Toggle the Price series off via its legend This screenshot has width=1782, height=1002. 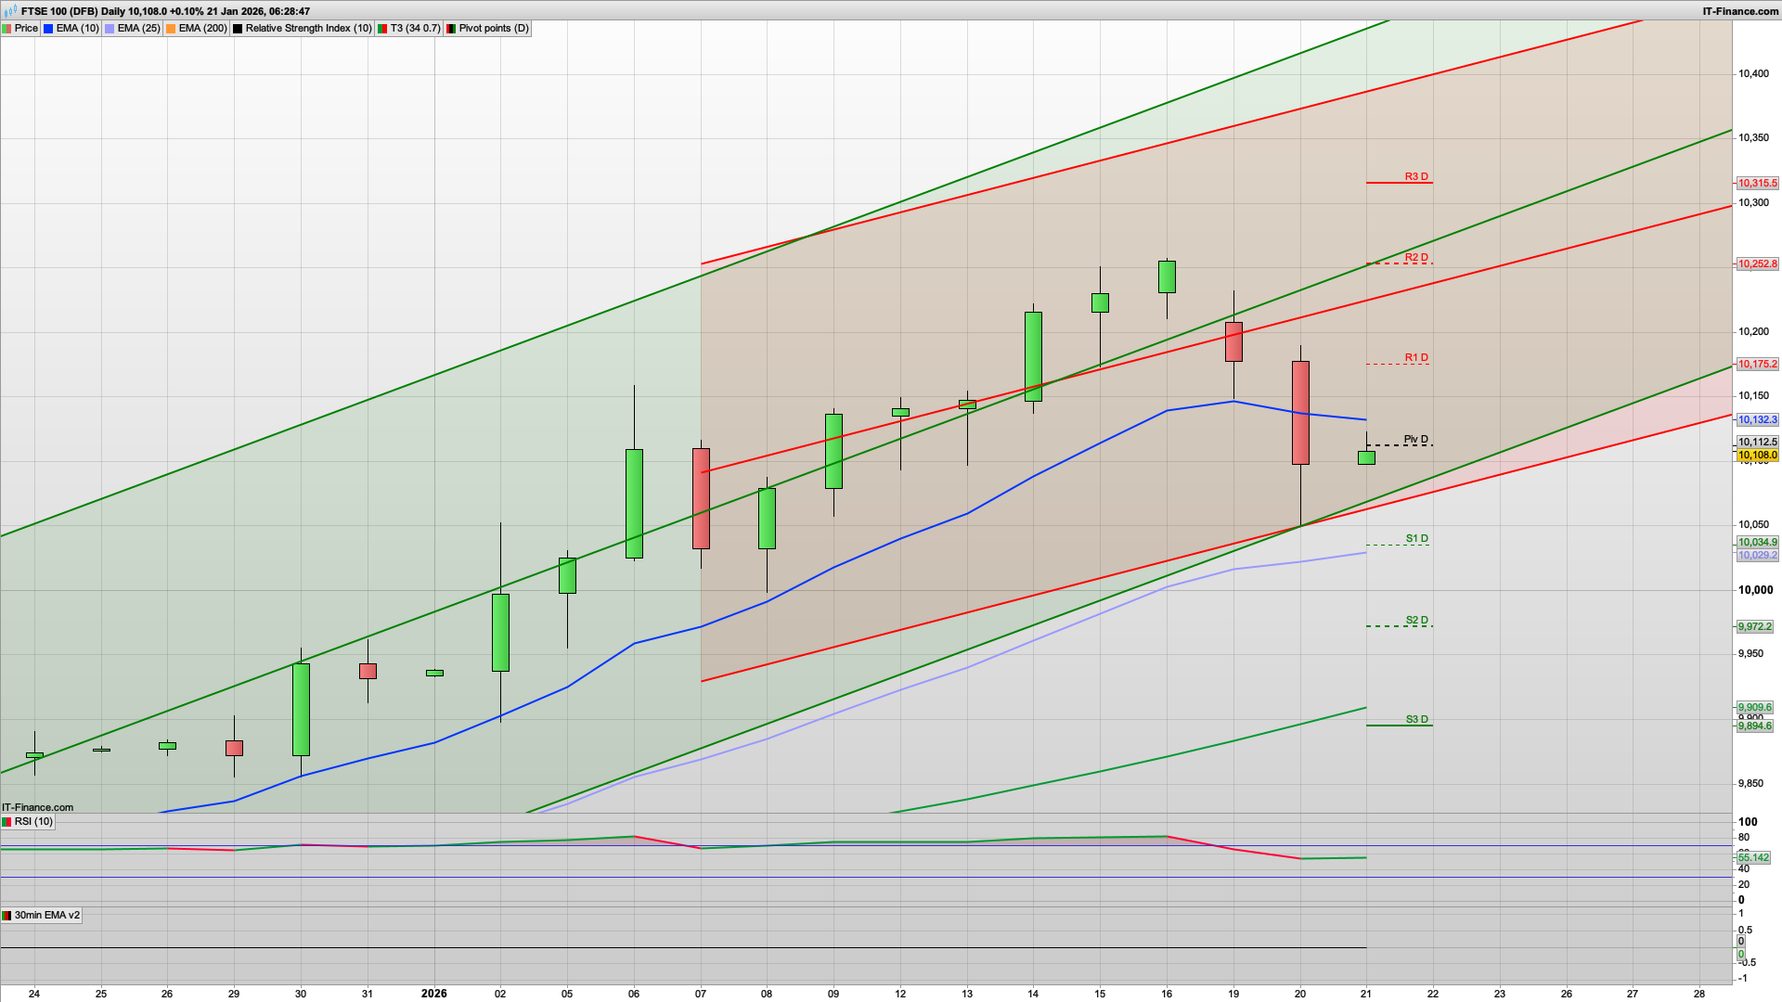(9, 28)
